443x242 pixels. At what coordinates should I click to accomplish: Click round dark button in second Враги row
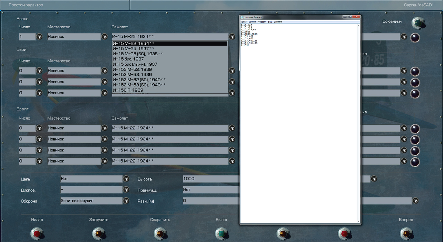coord(415,140)
